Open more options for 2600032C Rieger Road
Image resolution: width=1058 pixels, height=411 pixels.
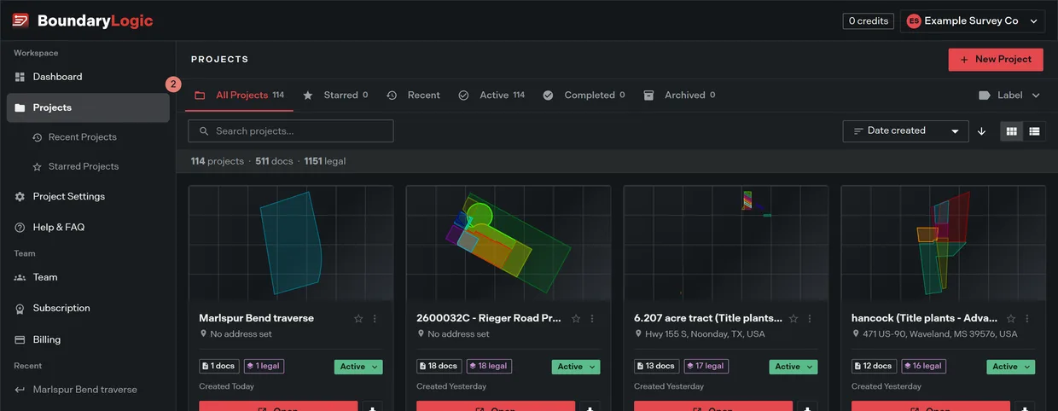point(592,319)
